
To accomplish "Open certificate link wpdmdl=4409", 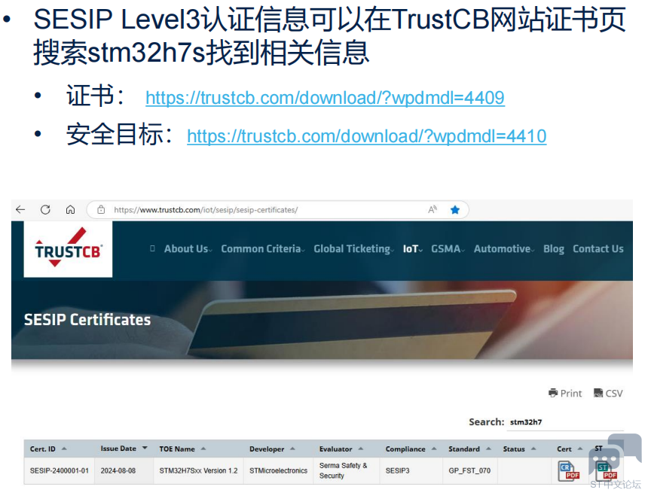I will click(x=325, y=98).
